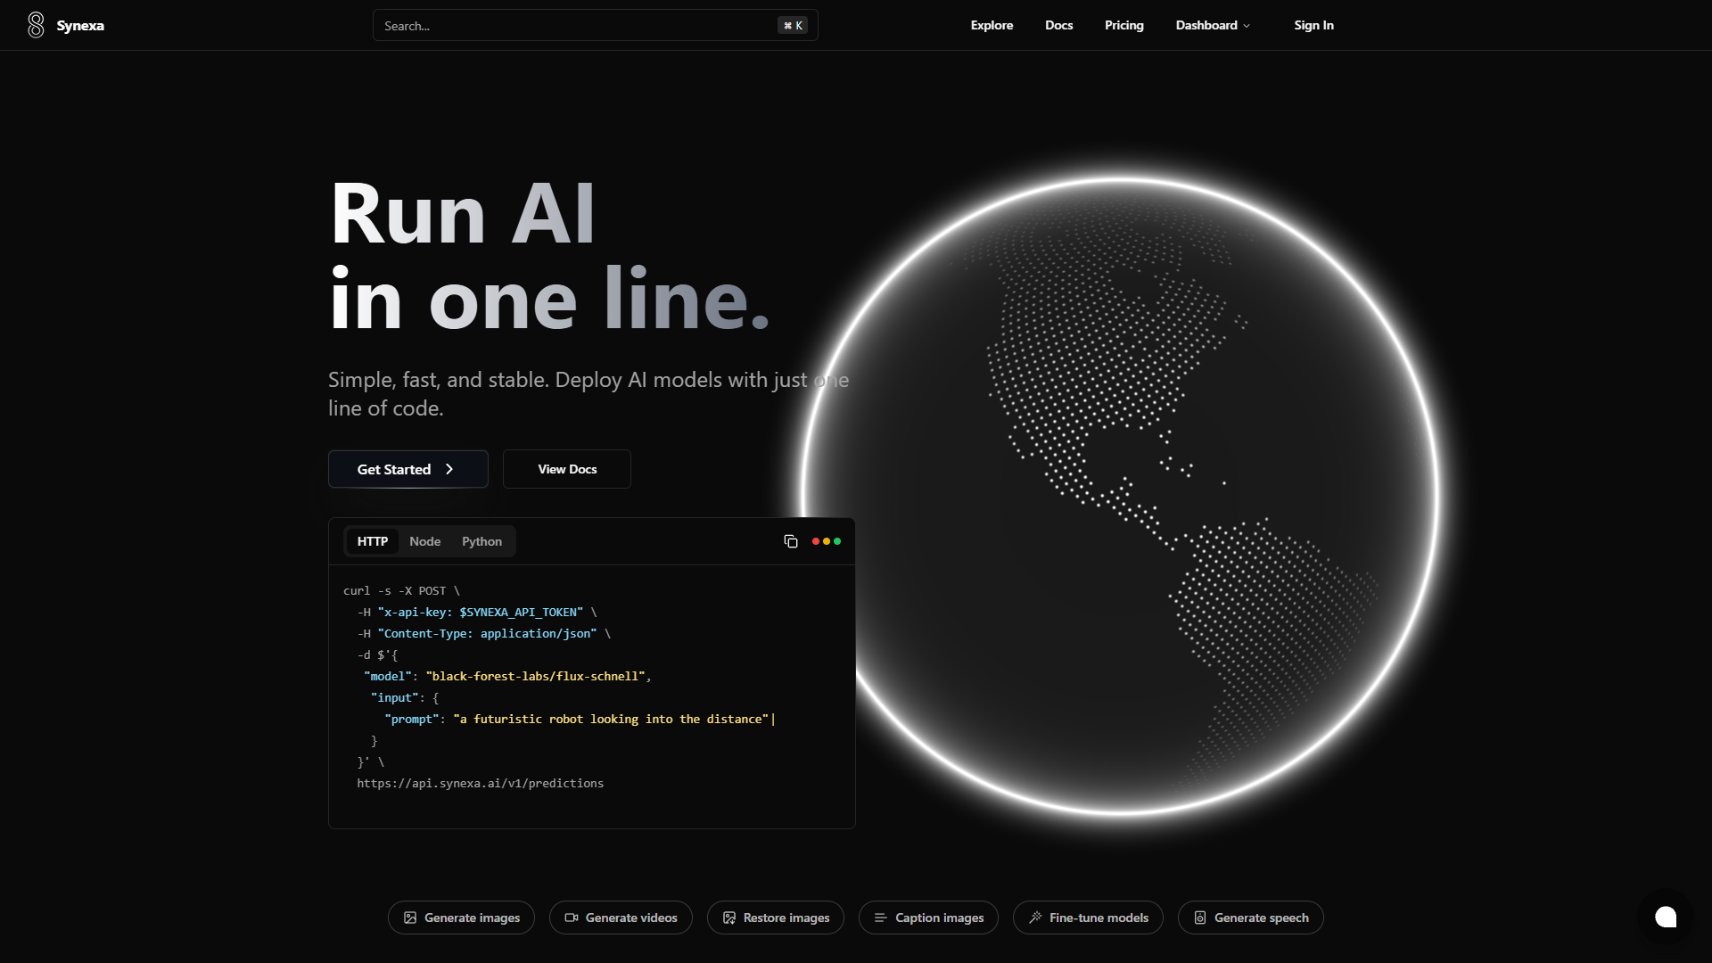Select the Caption images chip

[928, 918]
